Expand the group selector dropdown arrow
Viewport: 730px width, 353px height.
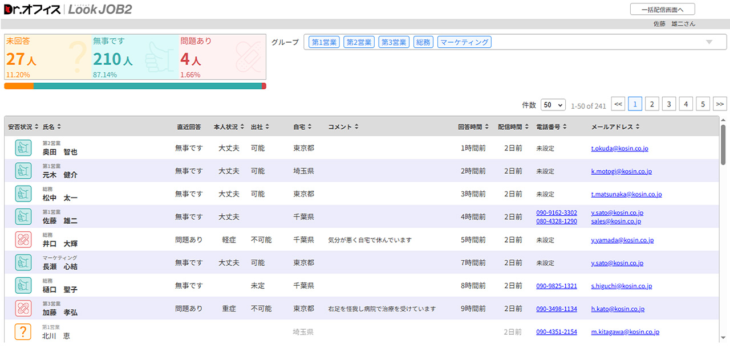(x=709, y=42)
